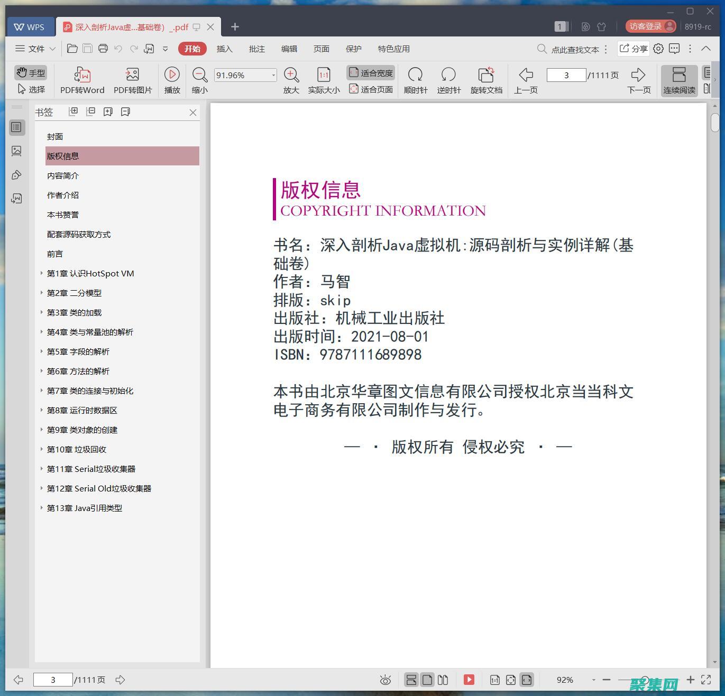Select the annotation pen icon in sidebar
Viewport: 725px width, 696px height.
[17, 174]
